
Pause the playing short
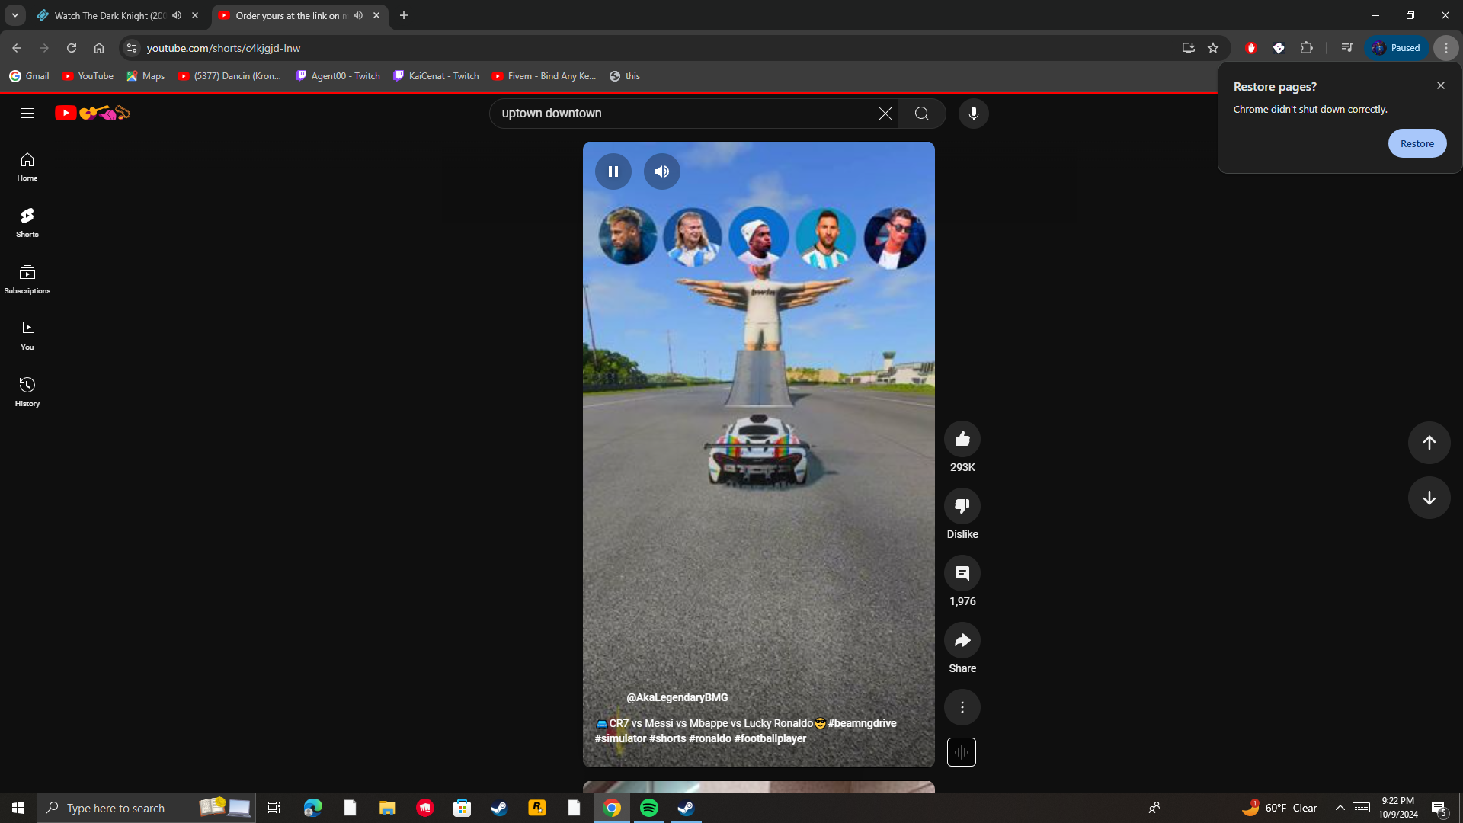click(x=613, y=171)
